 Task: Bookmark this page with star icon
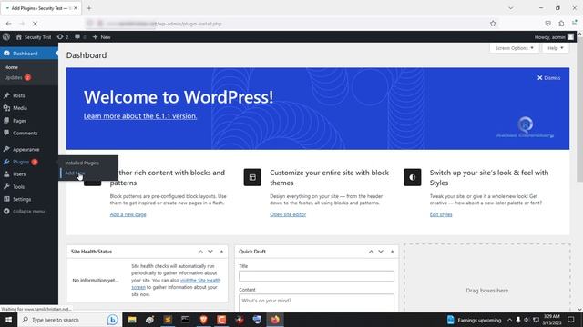click(x=493, y=24)
